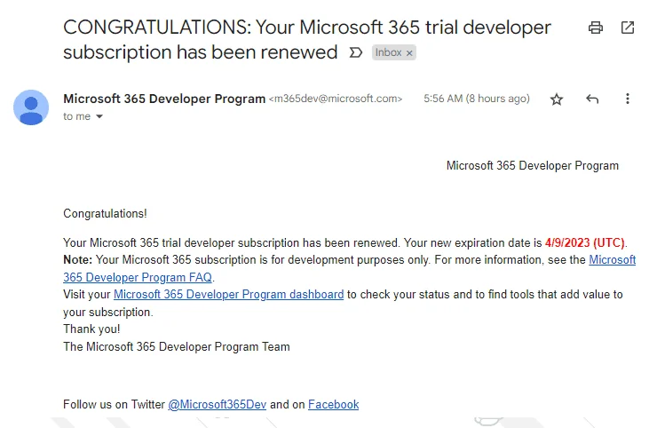Follow the Facebook link
Screen dimensions: 649x428
[333, 404]
